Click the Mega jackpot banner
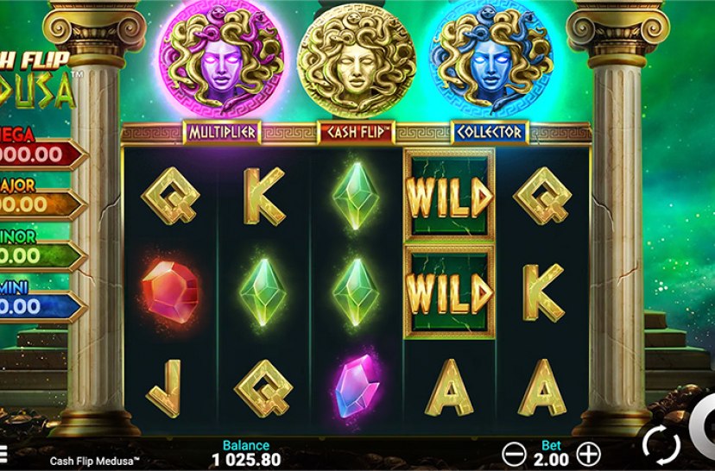Viewport: 715px width, 471px height. (42, 150)
